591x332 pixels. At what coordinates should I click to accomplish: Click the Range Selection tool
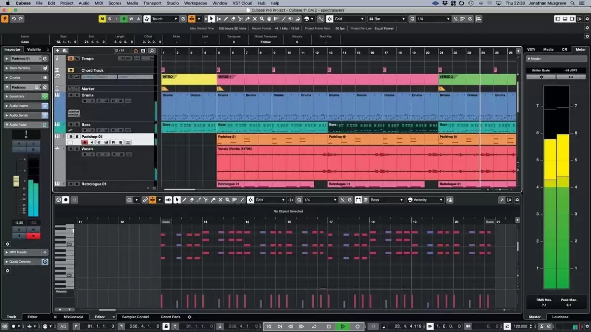(219, 19)
